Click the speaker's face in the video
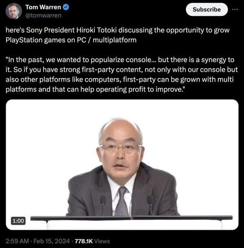244x248 pixels. pos(120,153)
